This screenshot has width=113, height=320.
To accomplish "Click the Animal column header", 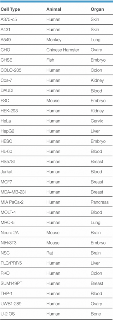I will point(54,9).
